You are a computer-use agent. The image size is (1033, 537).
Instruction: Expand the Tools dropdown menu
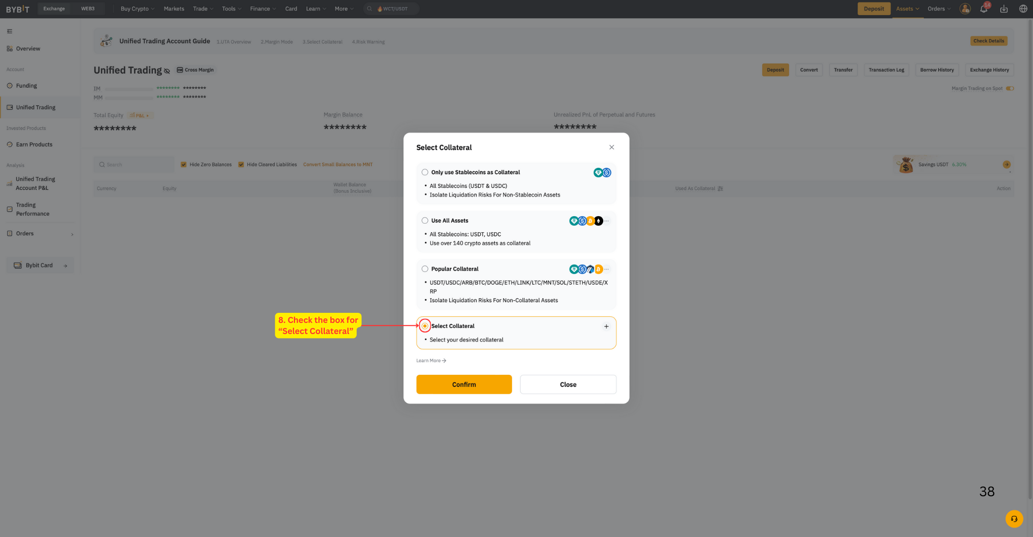[232, 9]
